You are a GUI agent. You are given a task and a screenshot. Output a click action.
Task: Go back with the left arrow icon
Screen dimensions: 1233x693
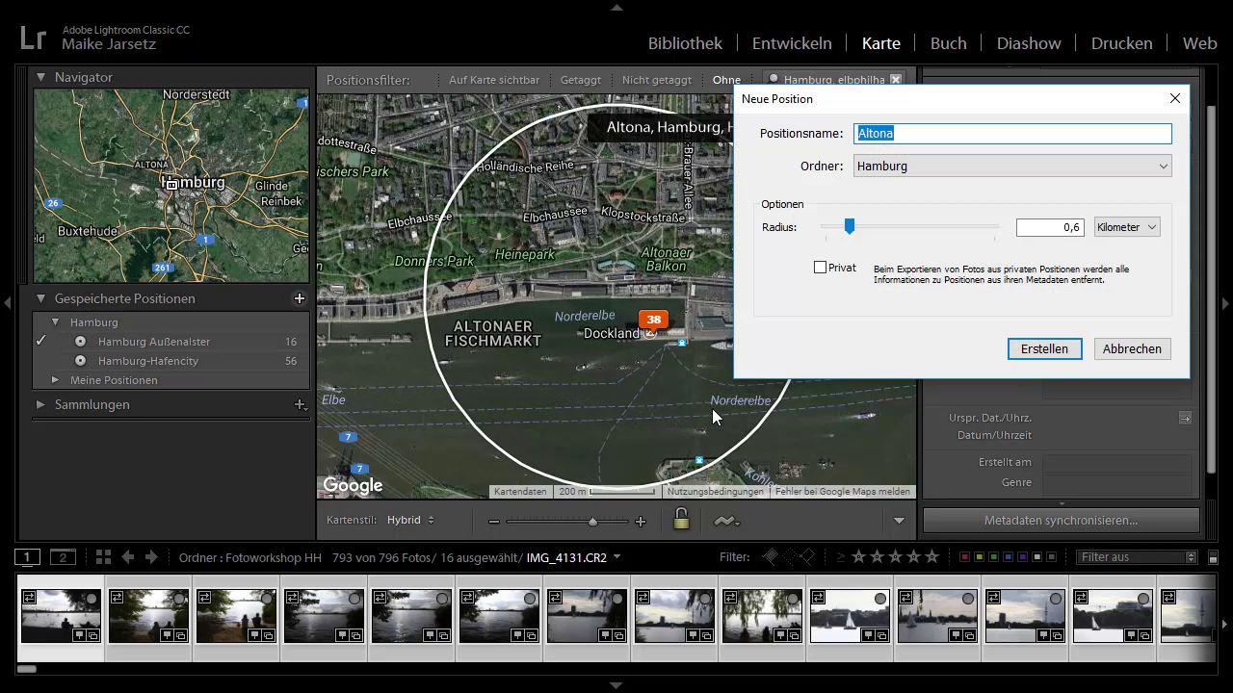pyautogui.click(x=127, y=557)
